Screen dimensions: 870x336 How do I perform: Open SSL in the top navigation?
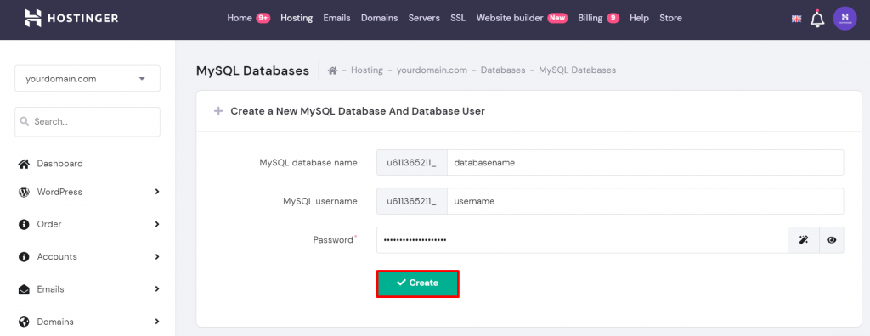coord(458,19)
